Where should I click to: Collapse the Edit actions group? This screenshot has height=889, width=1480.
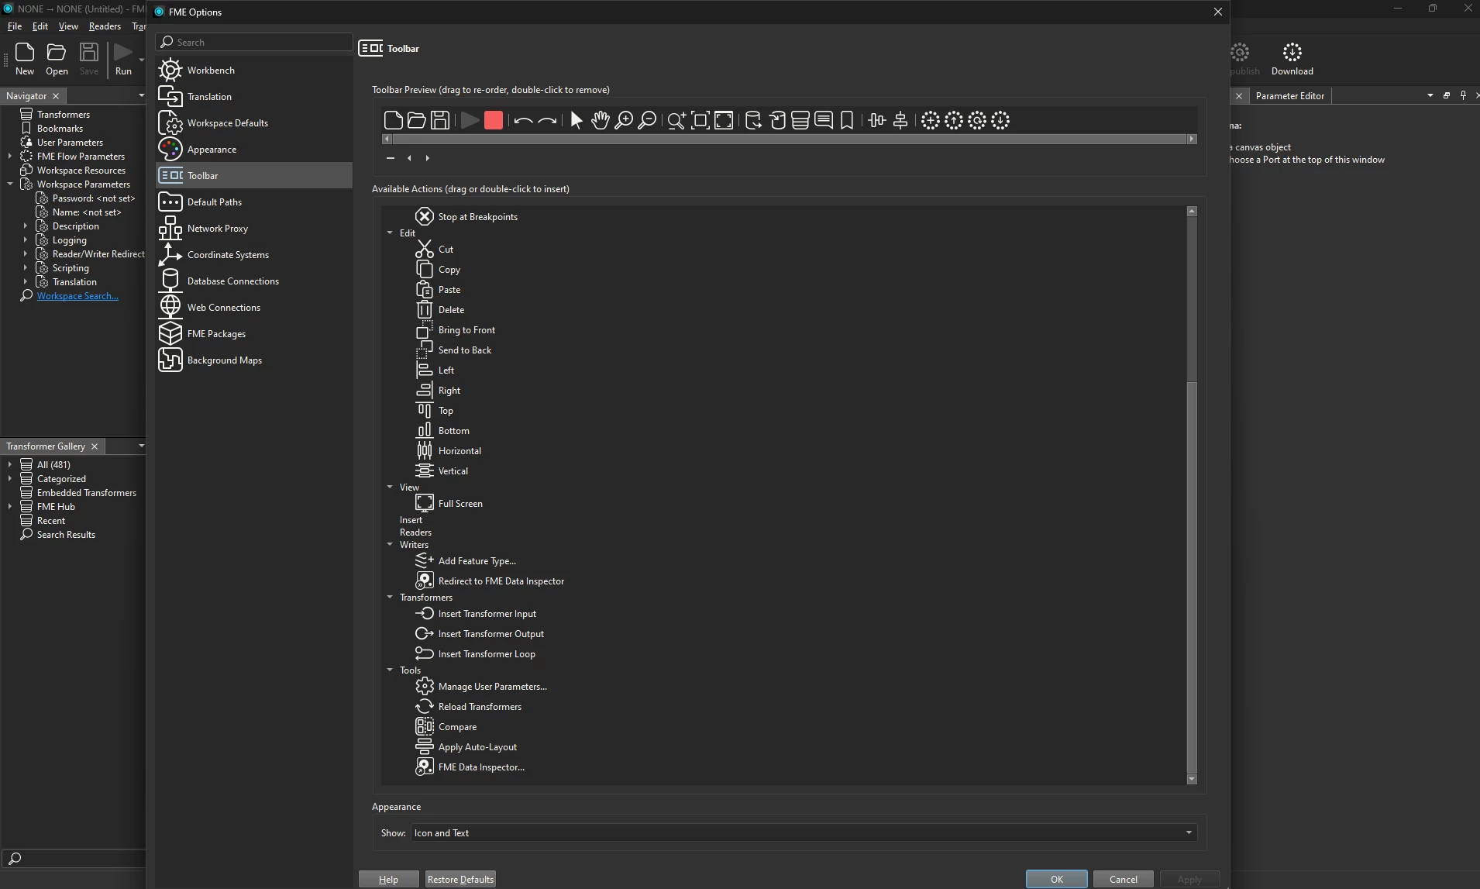coord(390,233)
